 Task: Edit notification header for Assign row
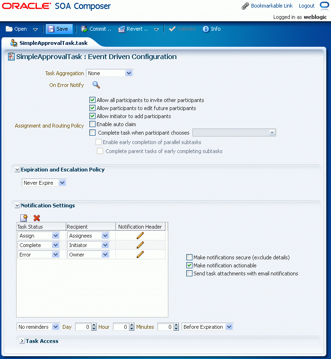click(140, 235)
